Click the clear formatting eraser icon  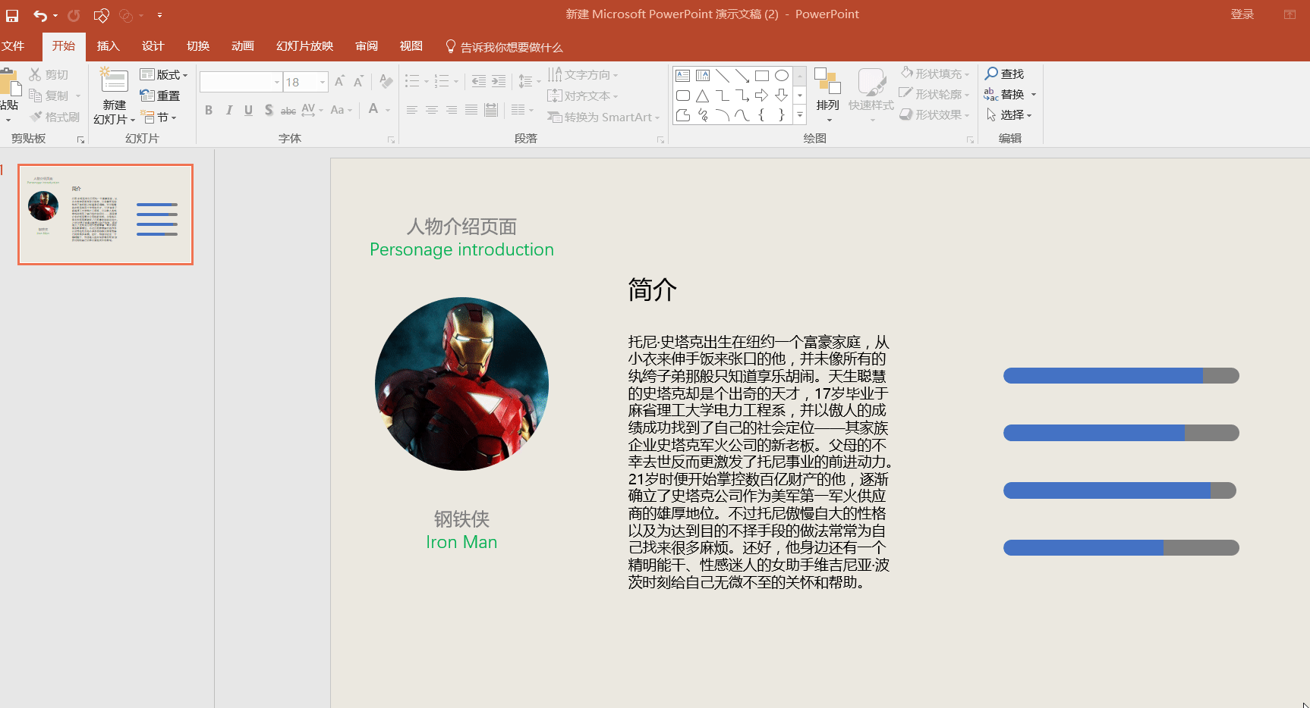386,81
